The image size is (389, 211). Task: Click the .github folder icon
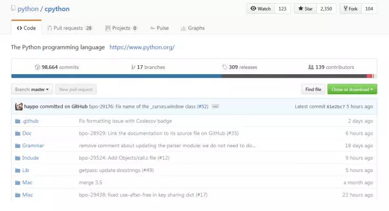pyautogui.click(x=17, y=121)
